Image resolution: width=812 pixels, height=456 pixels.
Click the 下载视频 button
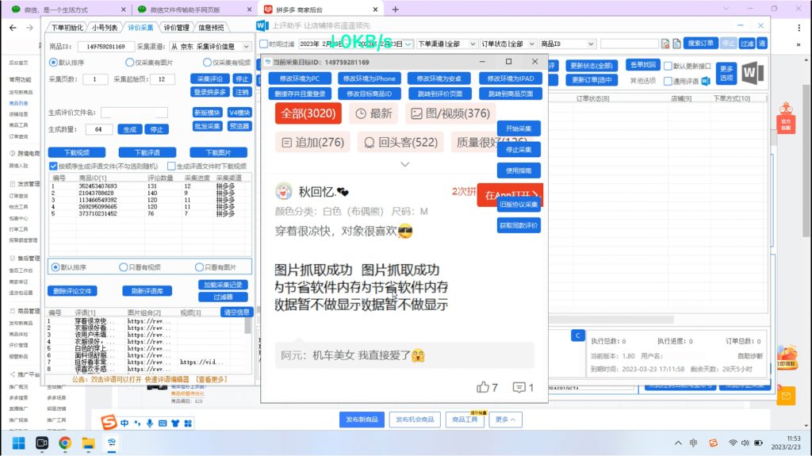77,153
